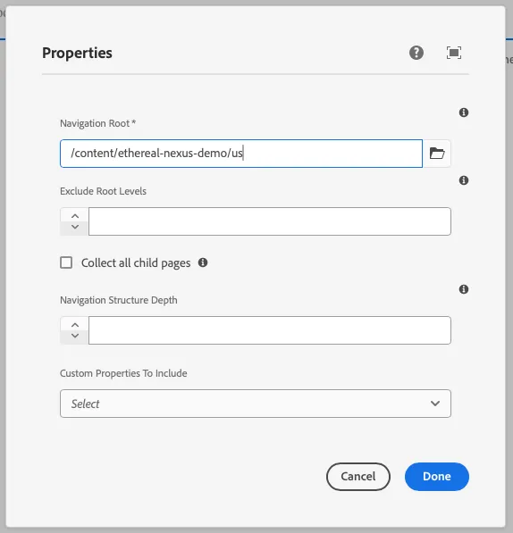Click the Custom Properties To Include label
Viewport: 513px width, 533px height.
(x=123, y=373)
